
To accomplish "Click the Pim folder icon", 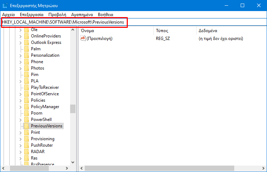I will [26, 75].
